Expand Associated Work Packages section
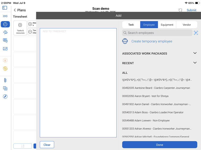This screenshot has height=150, width=201. [x=195, y=53]
